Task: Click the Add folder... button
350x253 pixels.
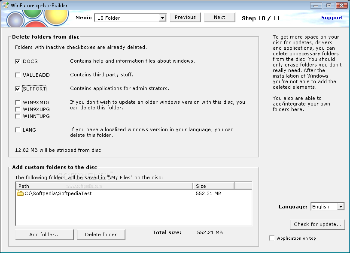Action: point(44,235)
